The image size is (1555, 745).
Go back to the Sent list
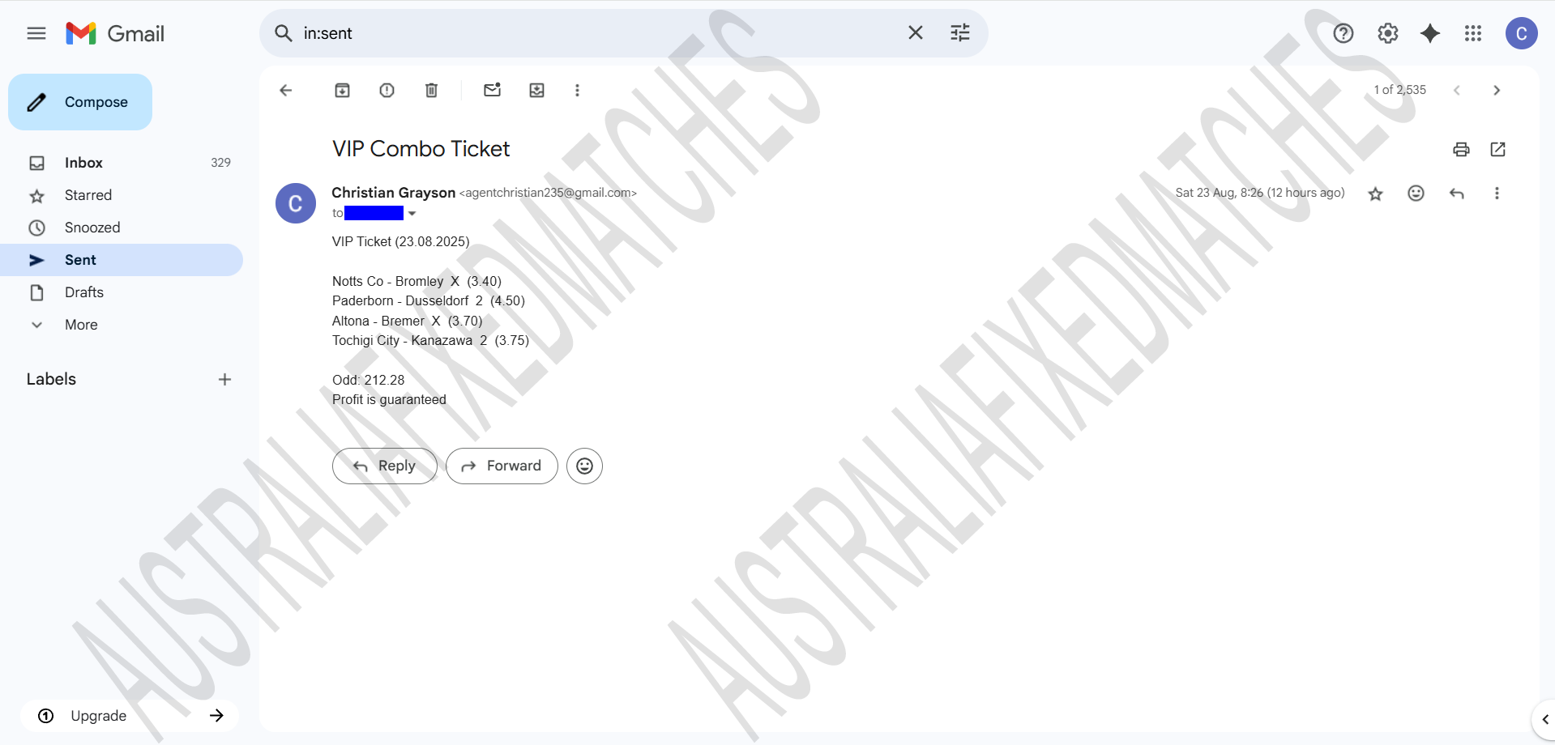point(285,90)
